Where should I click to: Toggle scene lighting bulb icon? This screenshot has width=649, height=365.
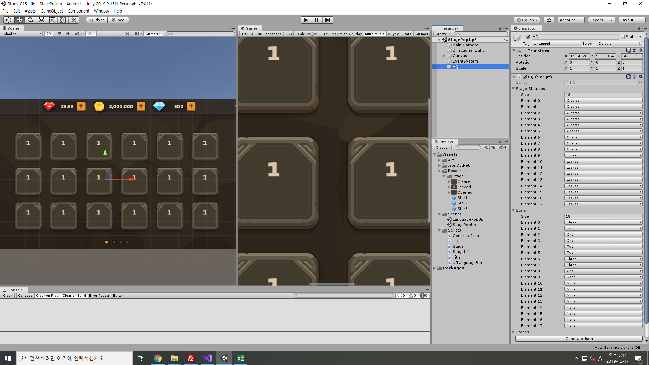click(x=59, y=34)
